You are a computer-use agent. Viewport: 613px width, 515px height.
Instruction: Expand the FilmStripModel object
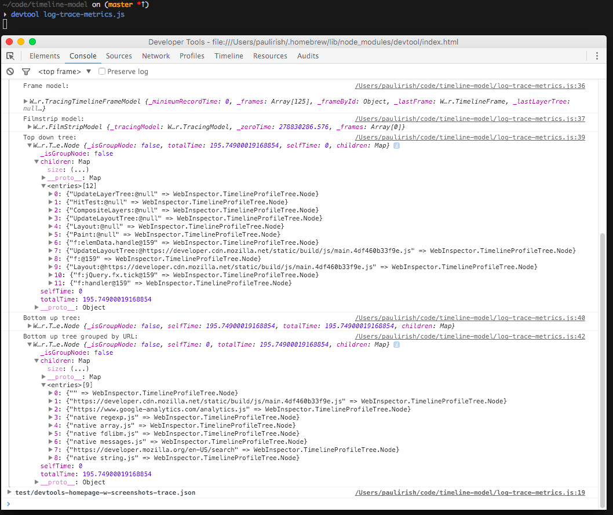pos(30,127)
